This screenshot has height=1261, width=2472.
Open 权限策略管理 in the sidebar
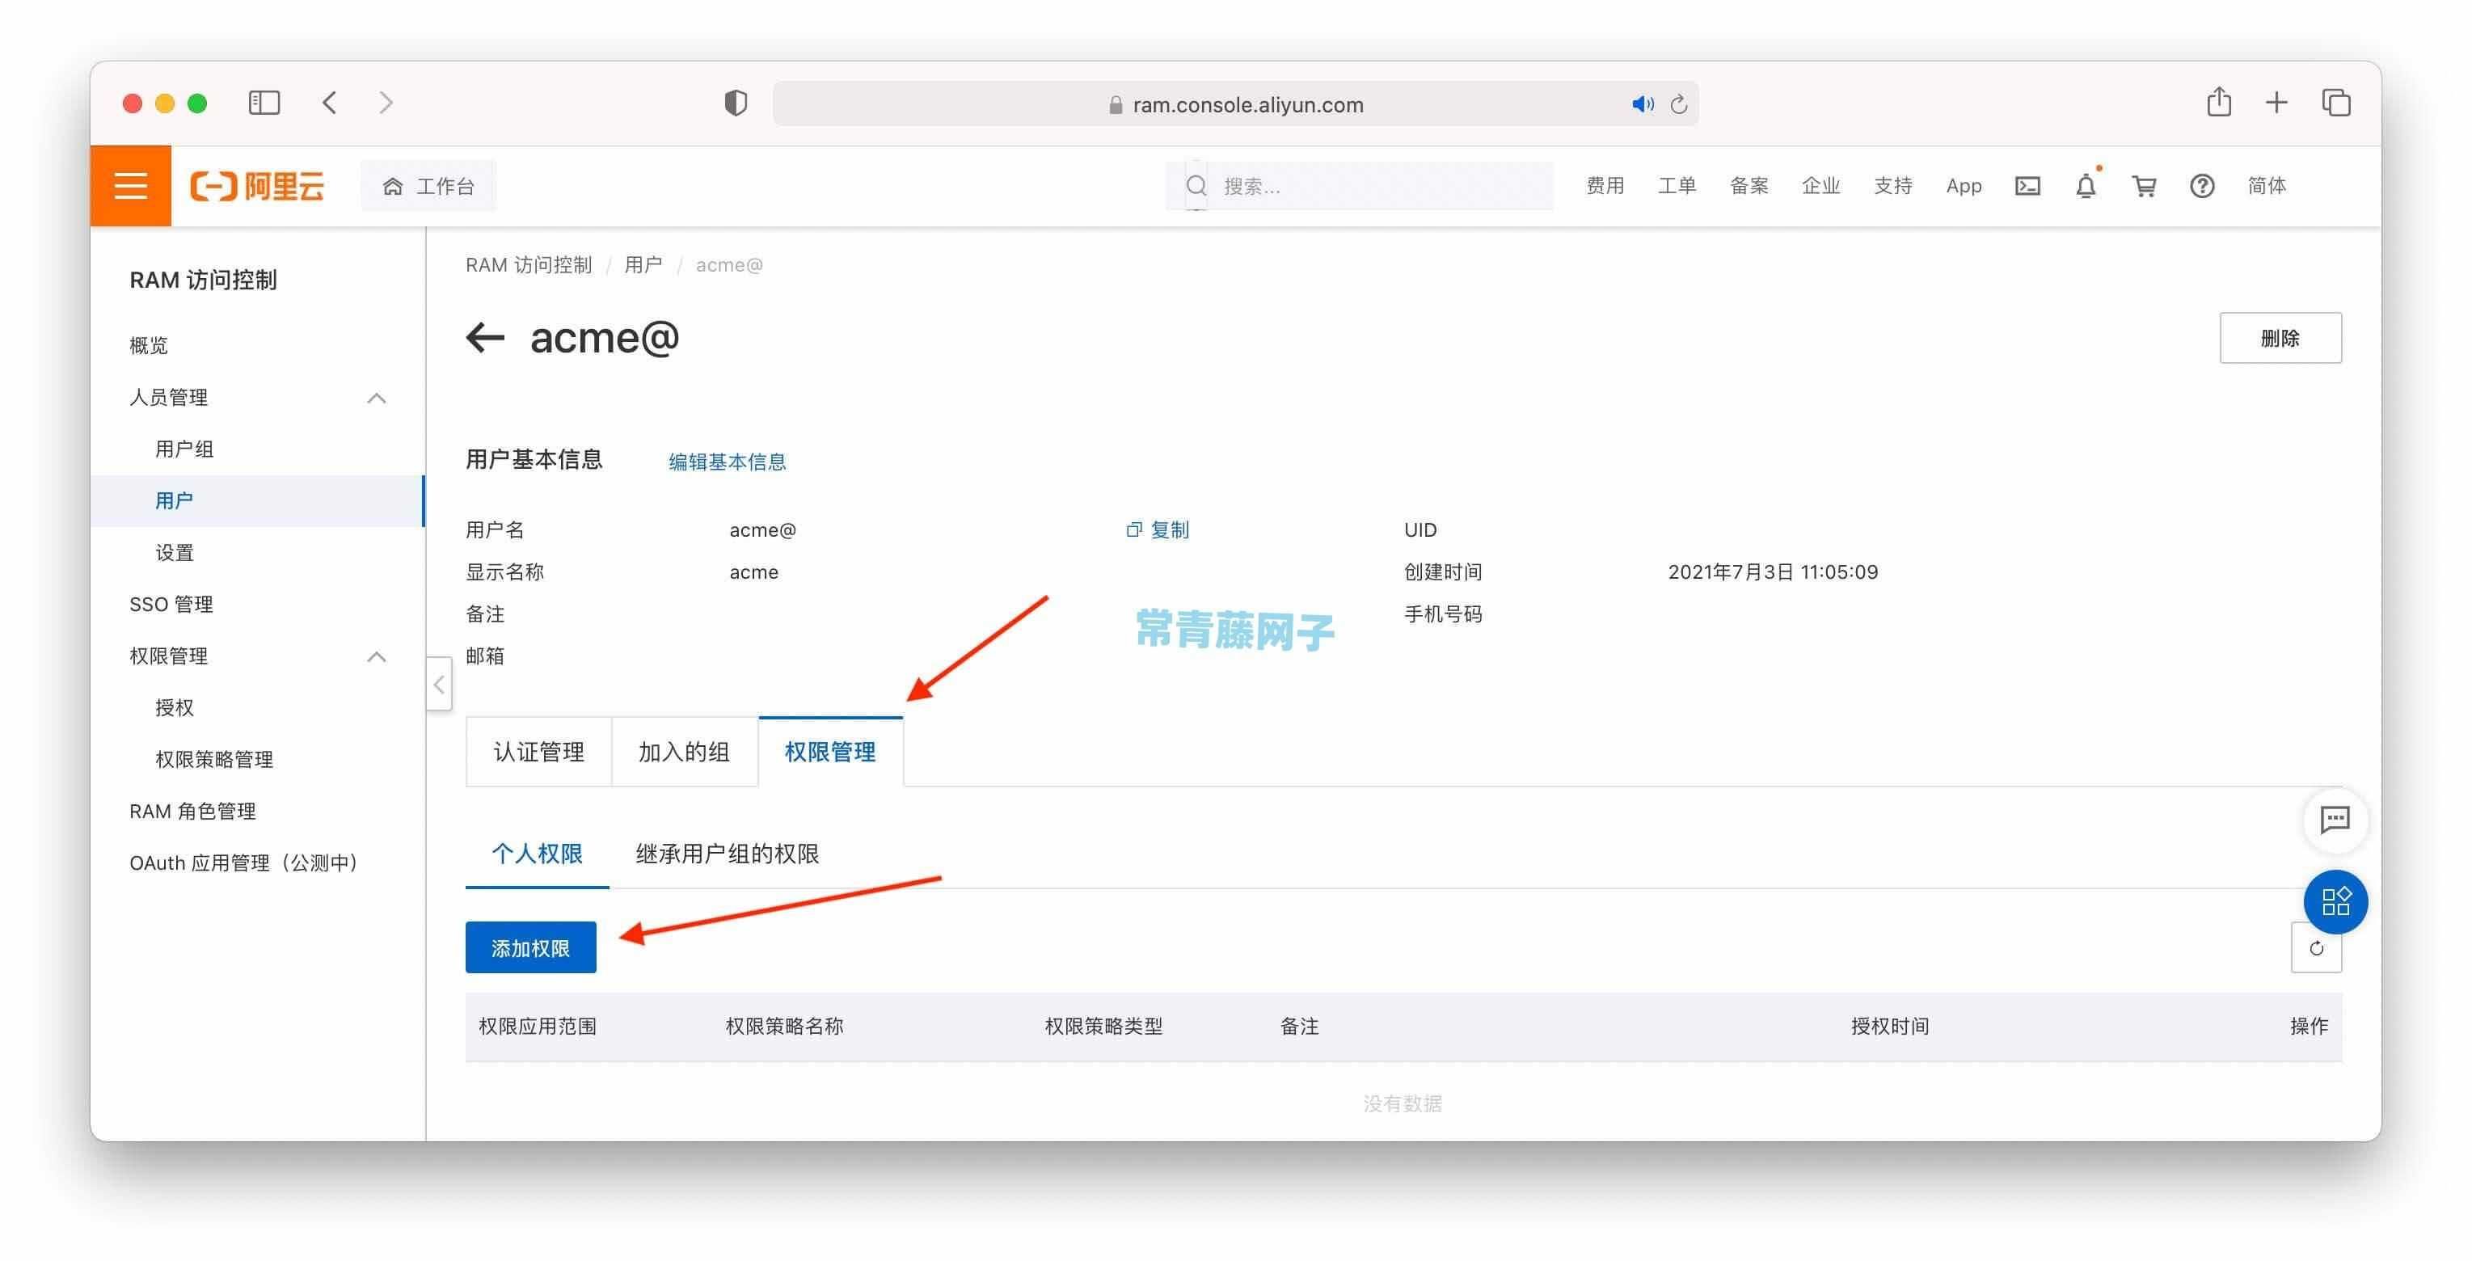(214, 760)
